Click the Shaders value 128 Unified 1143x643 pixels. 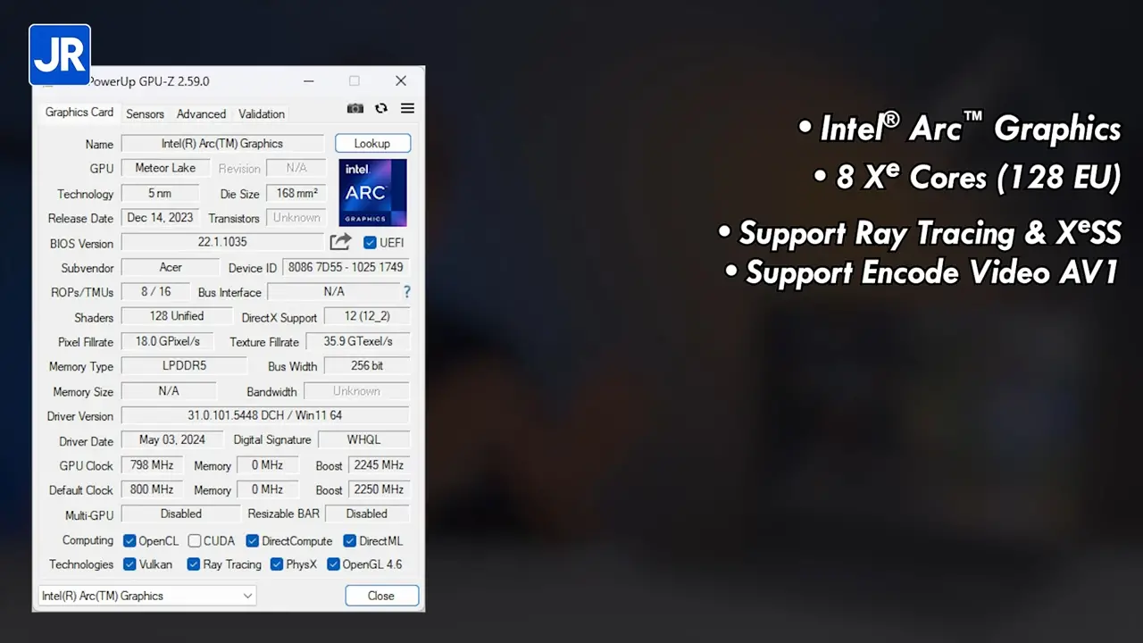pyautogui.click(x=177, y=316)
